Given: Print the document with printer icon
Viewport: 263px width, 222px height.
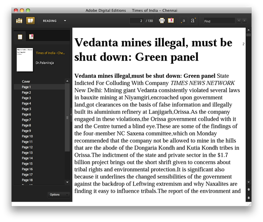Looking at the screenshot, I should pyautogui.click(x=162, y=21).
